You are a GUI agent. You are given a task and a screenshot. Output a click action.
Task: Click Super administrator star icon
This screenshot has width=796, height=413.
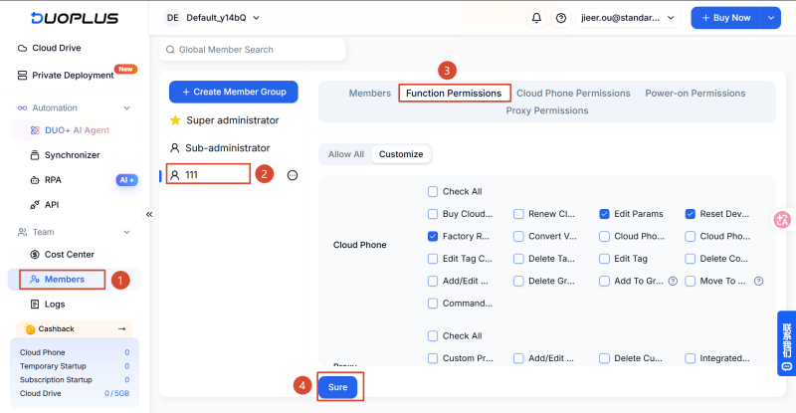tap(175, 120)
